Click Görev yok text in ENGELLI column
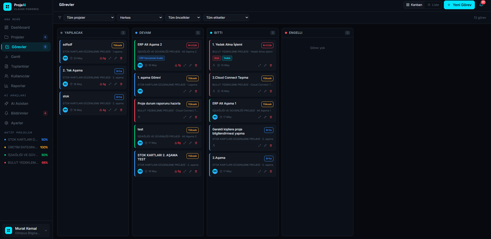491x239 pixels. pos(318,48)
